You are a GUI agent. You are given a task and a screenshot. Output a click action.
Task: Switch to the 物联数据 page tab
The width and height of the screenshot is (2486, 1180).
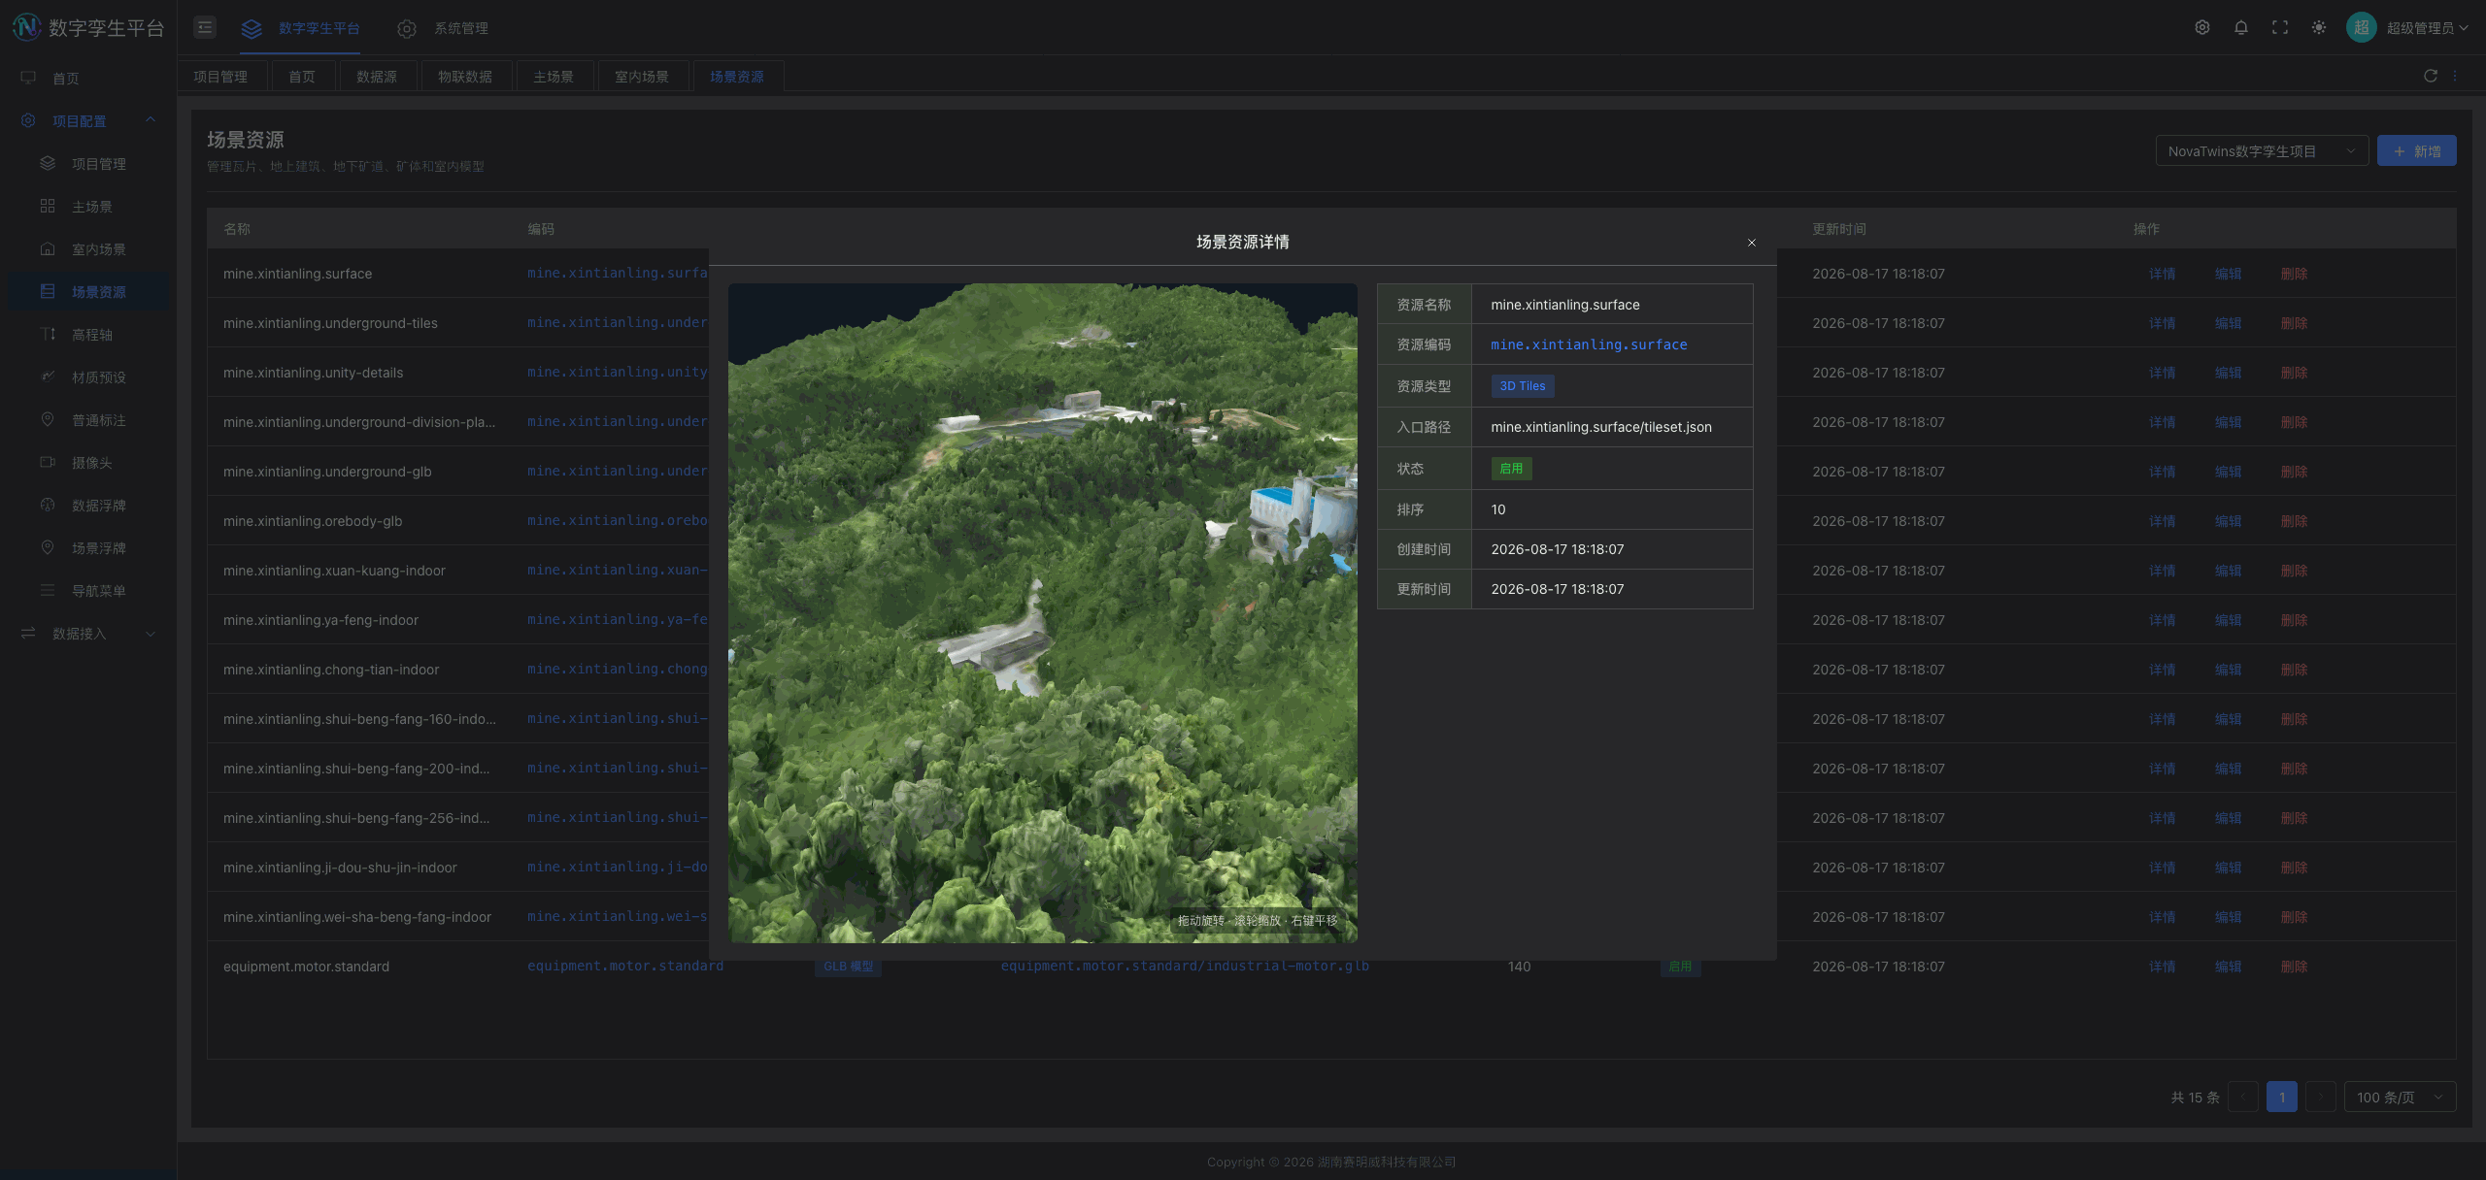(x=465, y=76)
